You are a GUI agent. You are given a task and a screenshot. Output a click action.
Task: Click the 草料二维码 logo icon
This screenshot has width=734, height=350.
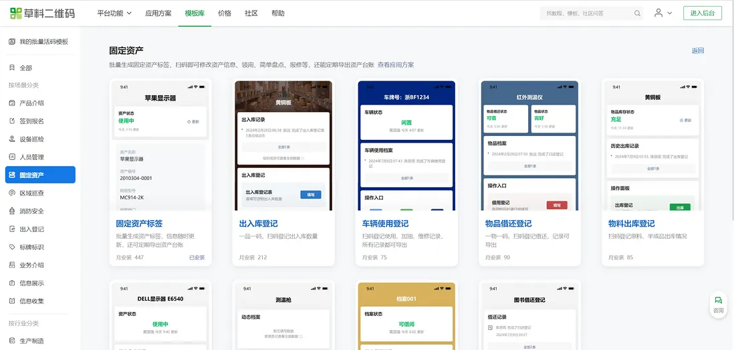coord(16,13)
